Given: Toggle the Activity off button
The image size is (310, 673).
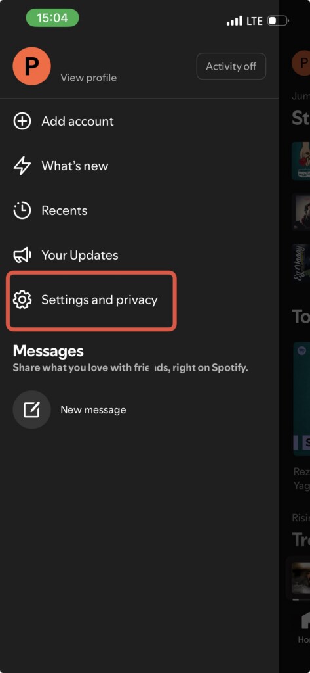Looking at the screenshot, I should coord(231,66).
